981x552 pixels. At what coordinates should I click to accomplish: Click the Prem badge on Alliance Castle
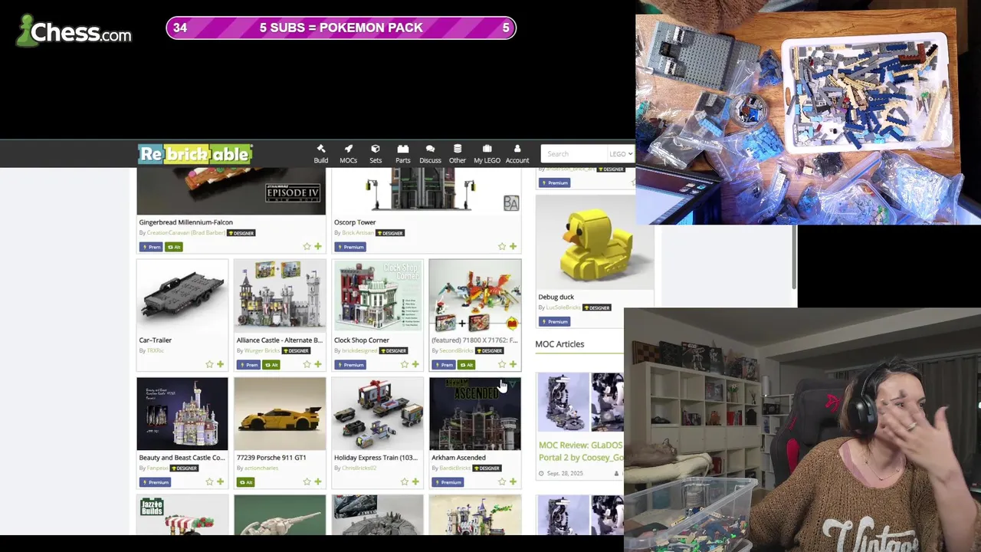(x=248, y=365)
